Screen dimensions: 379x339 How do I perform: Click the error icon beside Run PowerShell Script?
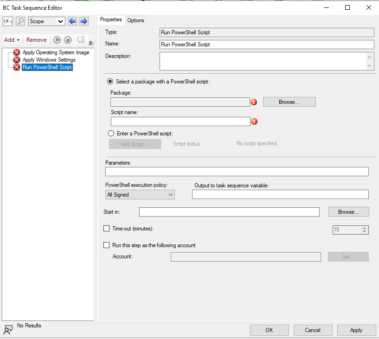click(x=16, y=67)
